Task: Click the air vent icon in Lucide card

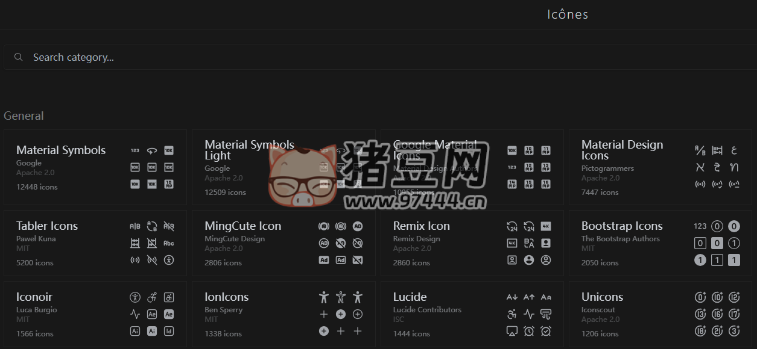Action: pos(546,314)
